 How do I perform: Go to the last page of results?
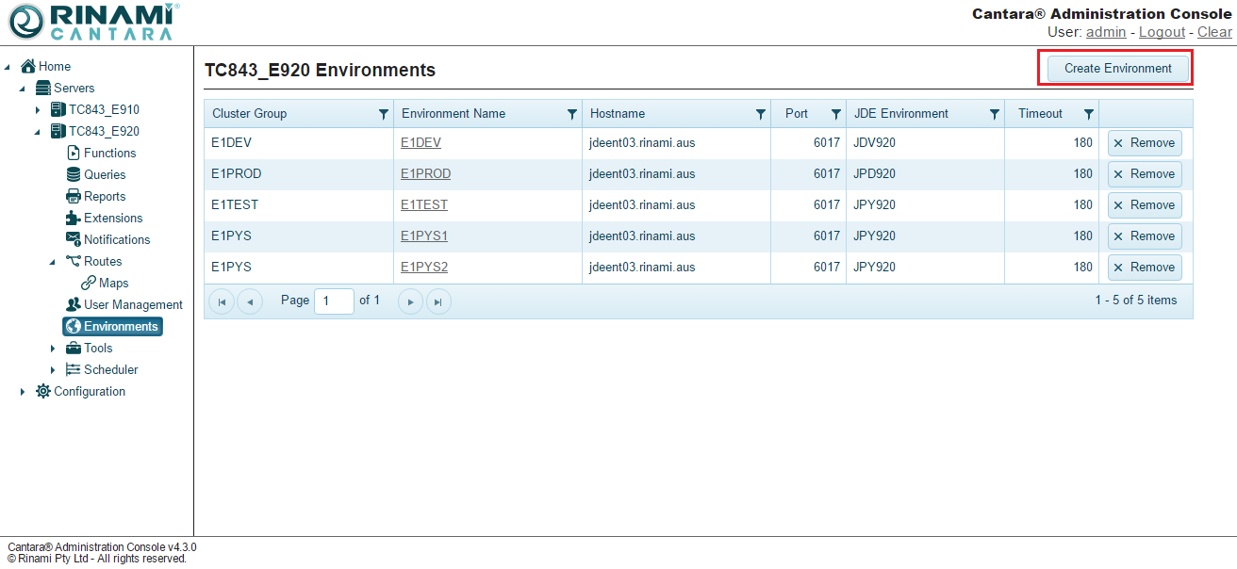pyautogui.click(x=437, y=301)
